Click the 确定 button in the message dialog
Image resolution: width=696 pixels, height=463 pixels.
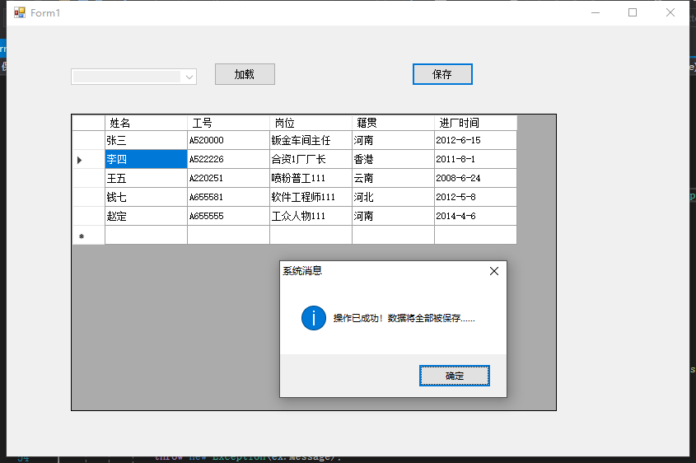point(454,376)
